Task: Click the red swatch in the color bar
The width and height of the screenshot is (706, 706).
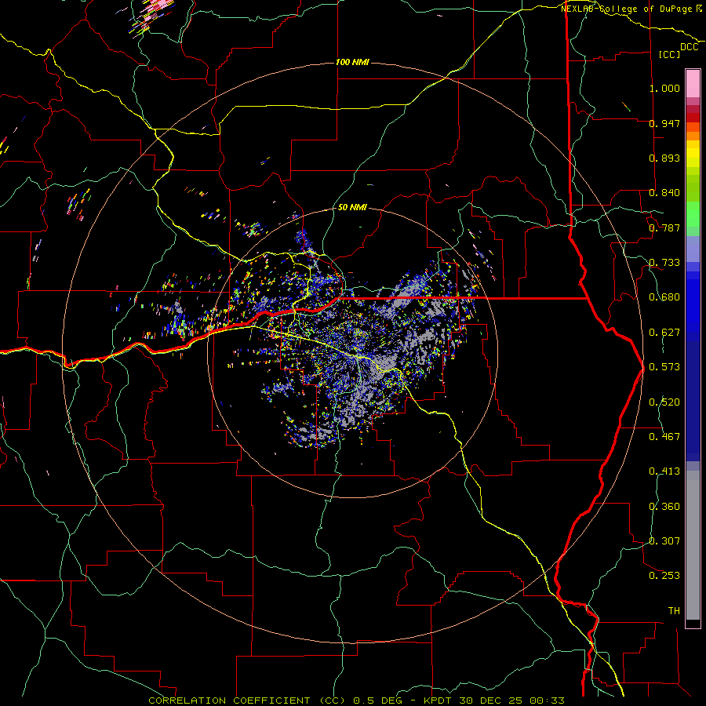Action: (693, 118)
